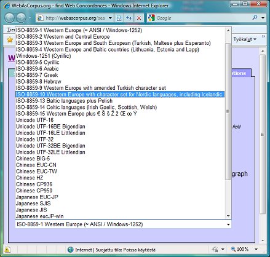
Task: Click the browser Back arrow button
Action: coord(9,18)
